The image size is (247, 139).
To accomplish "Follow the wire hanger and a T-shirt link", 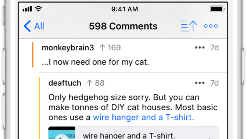I will (143, 117).
